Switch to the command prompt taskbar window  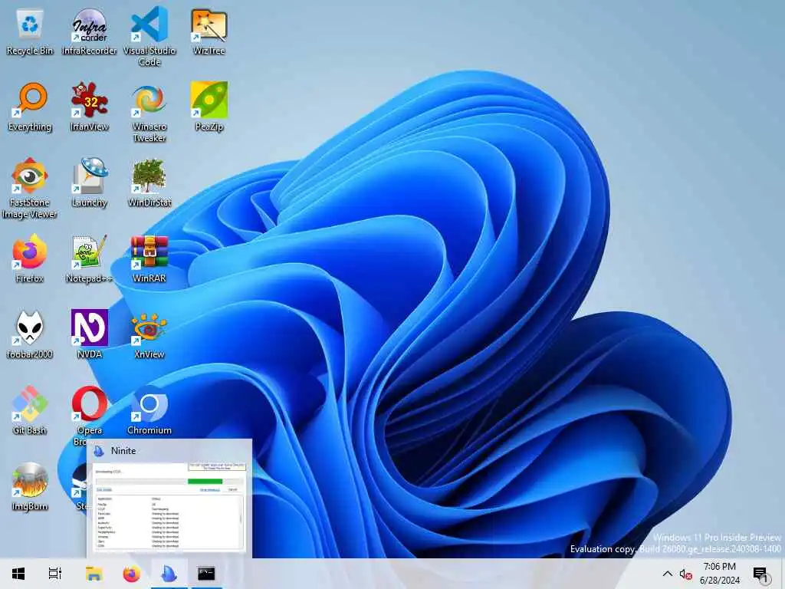(206, 574)
